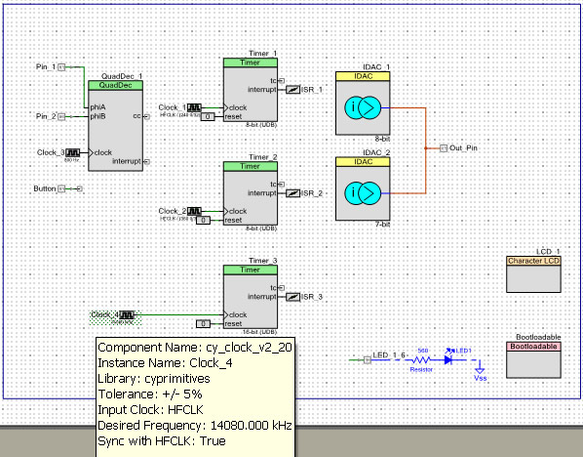This screenshot has width=583, height=457.
Task: Select the Pin_1 input terminal
Action: 61,67
